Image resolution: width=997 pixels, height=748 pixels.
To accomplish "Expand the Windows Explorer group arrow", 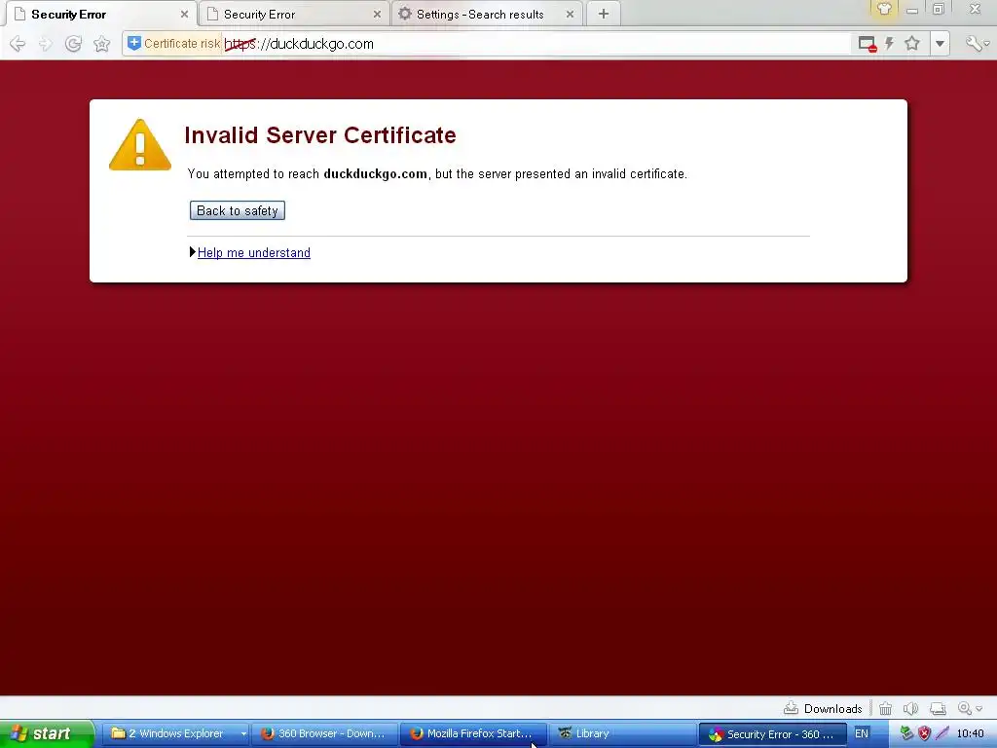I will point(243,734).
